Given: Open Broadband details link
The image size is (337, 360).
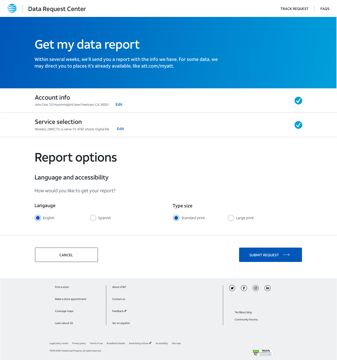Looking at the screenshot, I should point(116,343).
